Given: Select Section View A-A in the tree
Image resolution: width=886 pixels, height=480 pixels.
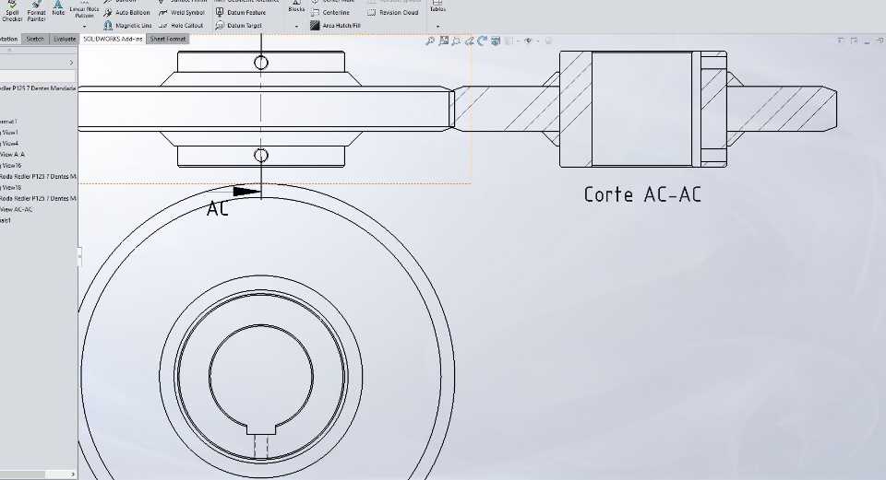Looking at the screenshot, I should point(12,155).
